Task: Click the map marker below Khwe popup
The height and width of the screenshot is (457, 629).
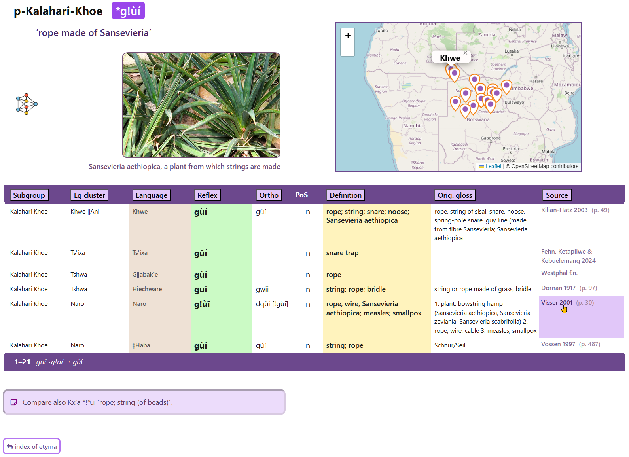Action: click(455, 74)
